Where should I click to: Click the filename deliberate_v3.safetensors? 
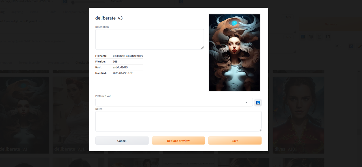128,56
